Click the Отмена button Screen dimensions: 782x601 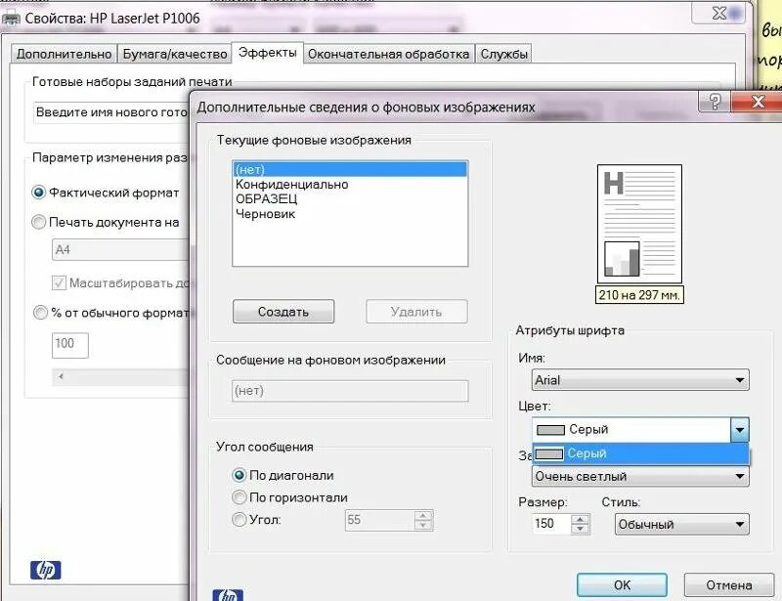pyautogui.click(x=728, y=585)
